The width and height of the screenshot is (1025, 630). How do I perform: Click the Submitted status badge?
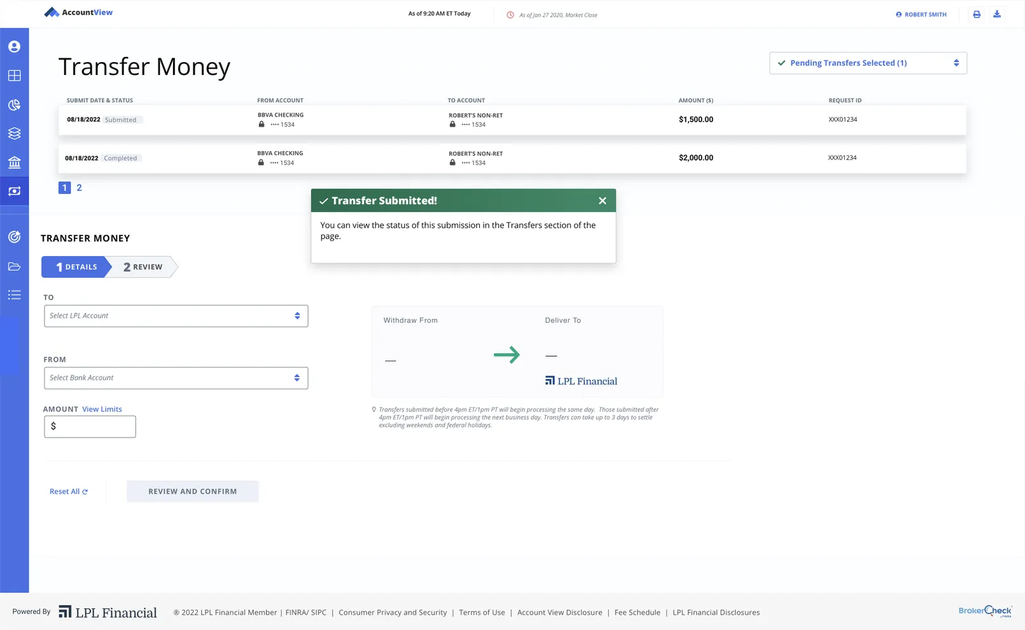[x=121, y=120]
